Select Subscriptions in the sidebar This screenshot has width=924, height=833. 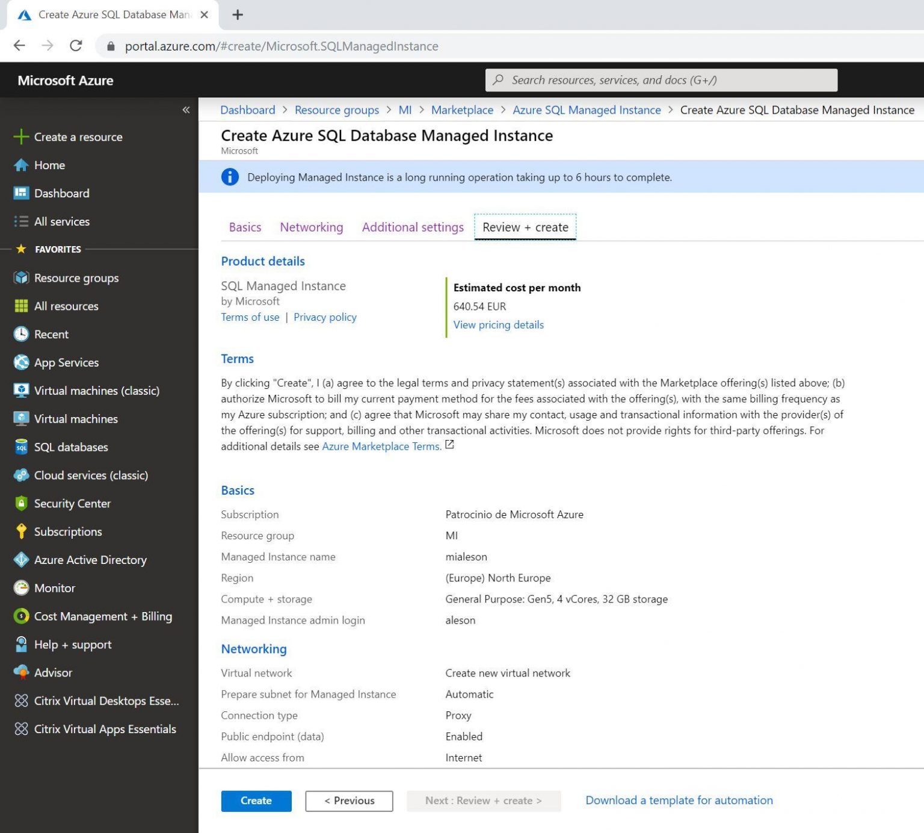tap(67, 531)
